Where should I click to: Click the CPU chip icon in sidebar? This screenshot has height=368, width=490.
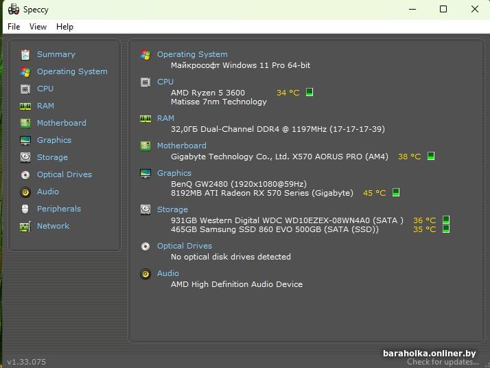(25, 89)
